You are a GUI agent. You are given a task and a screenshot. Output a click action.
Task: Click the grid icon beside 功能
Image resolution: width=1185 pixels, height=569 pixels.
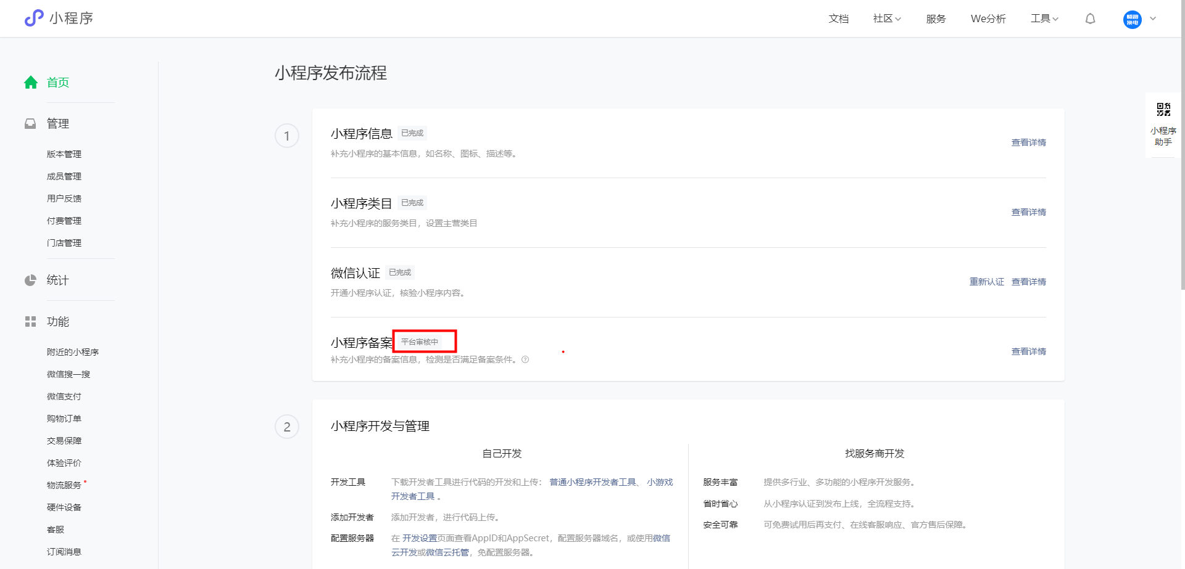[x=30, y=322]
